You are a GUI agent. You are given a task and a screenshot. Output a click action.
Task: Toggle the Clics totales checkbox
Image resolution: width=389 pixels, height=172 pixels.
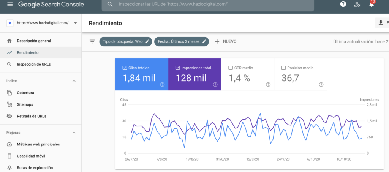(125, 68)
